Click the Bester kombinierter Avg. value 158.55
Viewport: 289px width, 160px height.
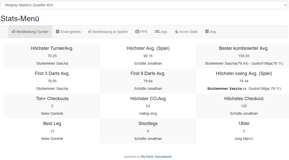244,56
